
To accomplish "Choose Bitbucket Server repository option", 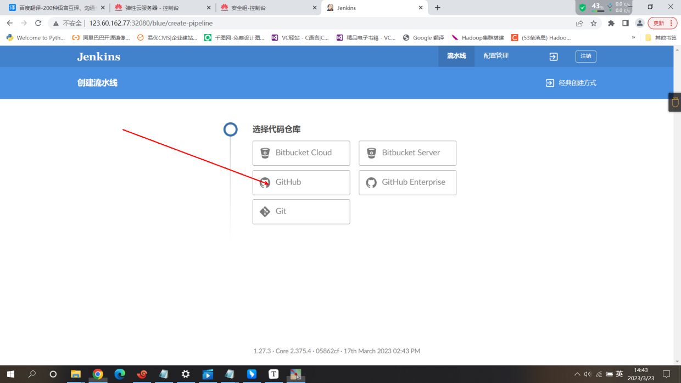I will 408,153.
